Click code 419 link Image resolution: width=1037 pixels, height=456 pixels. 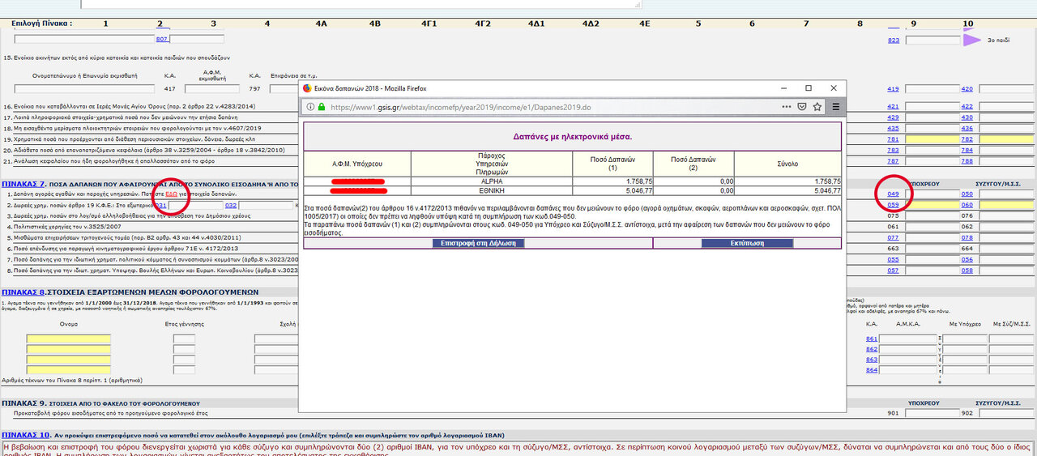coord(894,89)
